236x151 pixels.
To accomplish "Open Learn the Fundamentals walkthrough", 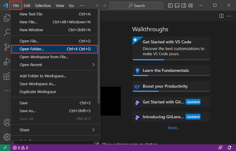I will click(x=171, y=71).
